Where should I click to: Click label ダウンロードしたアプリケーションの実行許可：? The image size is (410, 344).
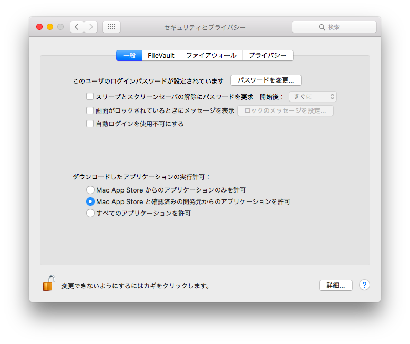(141, 177)
